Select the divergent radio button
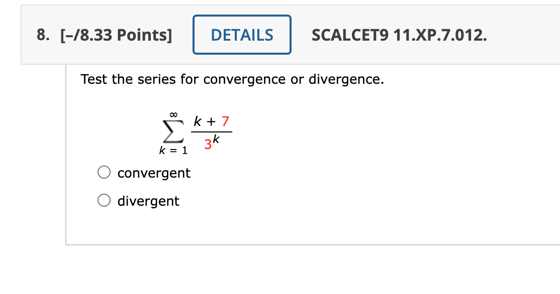This screenshot has width=560, height=294. click(x=104, y=200)
